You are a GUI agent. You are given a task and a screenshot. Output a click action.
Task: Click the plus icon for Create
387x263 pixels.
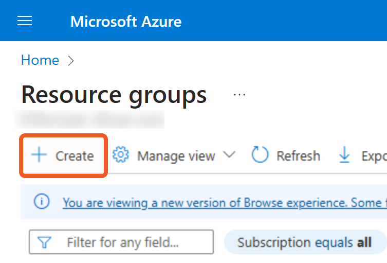(39, 155)
